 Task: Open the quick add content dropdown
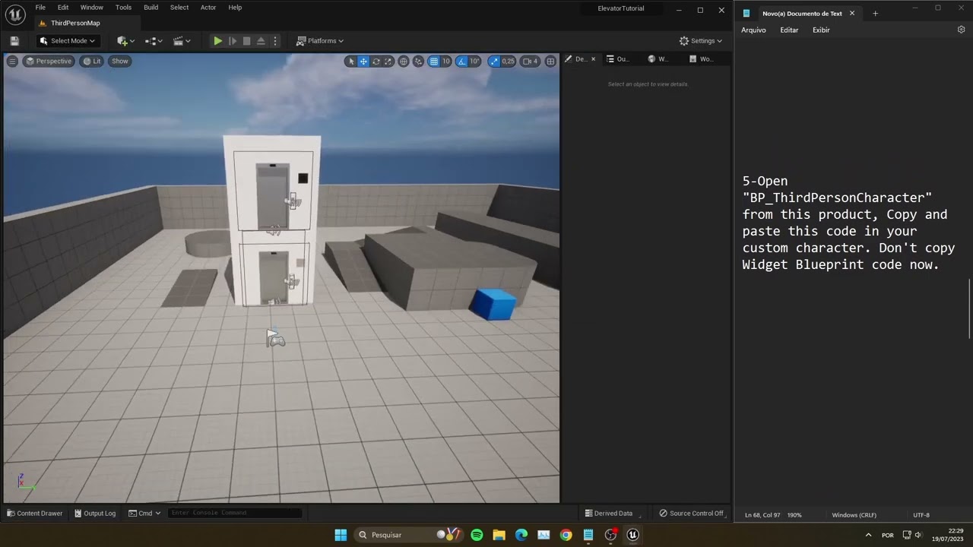pos(125,41)
